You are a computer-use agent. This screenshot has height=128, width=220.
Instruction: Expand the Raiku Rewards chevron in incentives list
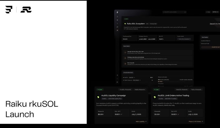140,80
